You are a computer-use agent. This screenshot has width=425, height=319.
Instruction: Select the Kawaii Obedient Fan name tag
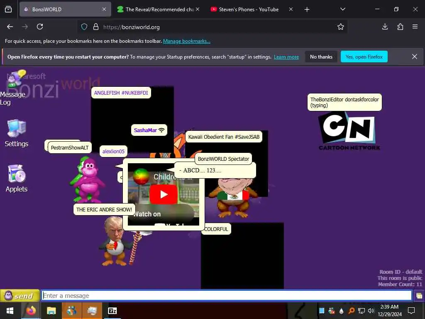point(224,137)
